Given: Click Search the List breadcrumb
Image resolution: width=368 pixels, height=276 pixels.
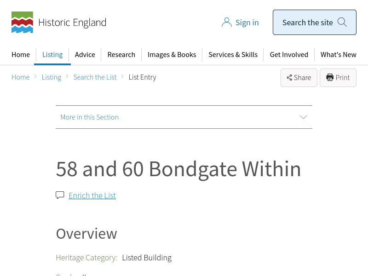Looking at the screenshot, I should click(x=95, y=77).
